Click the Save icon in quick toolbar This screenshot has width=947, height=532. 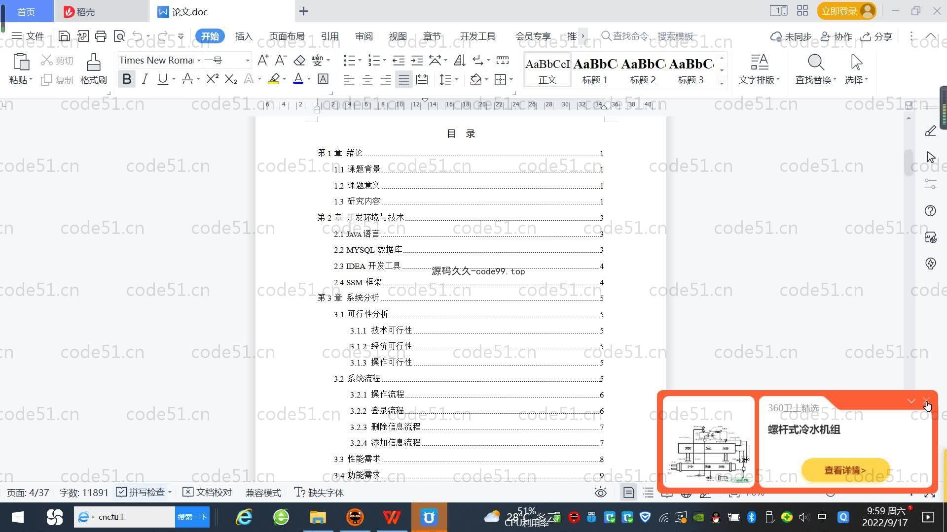tap(64, 36)
